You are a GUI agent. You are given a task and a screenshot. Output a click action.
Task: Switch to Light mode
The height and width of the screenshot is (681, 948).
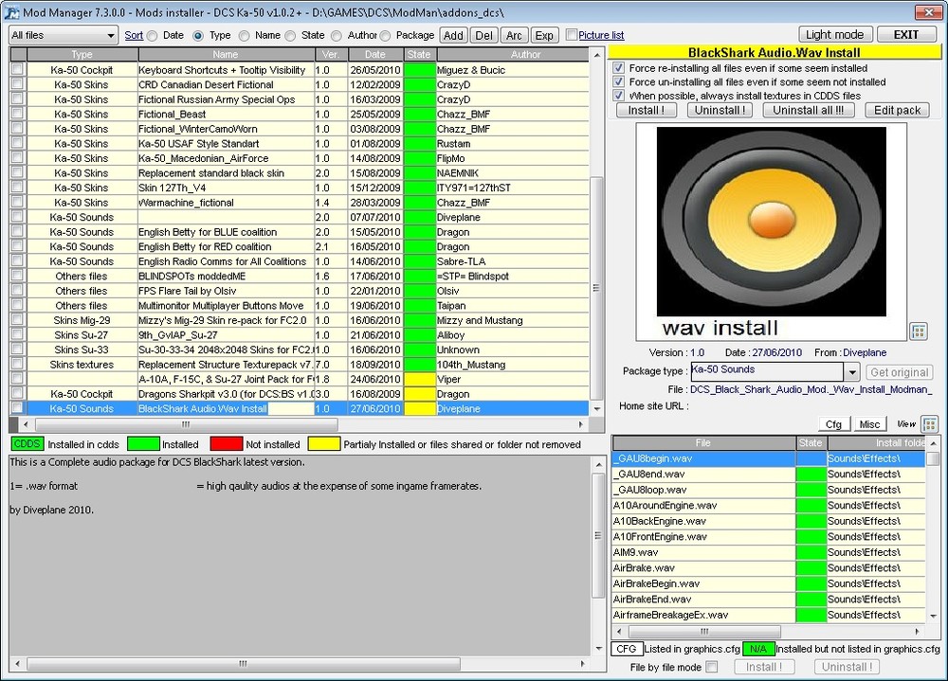click(x=835, y=34)
